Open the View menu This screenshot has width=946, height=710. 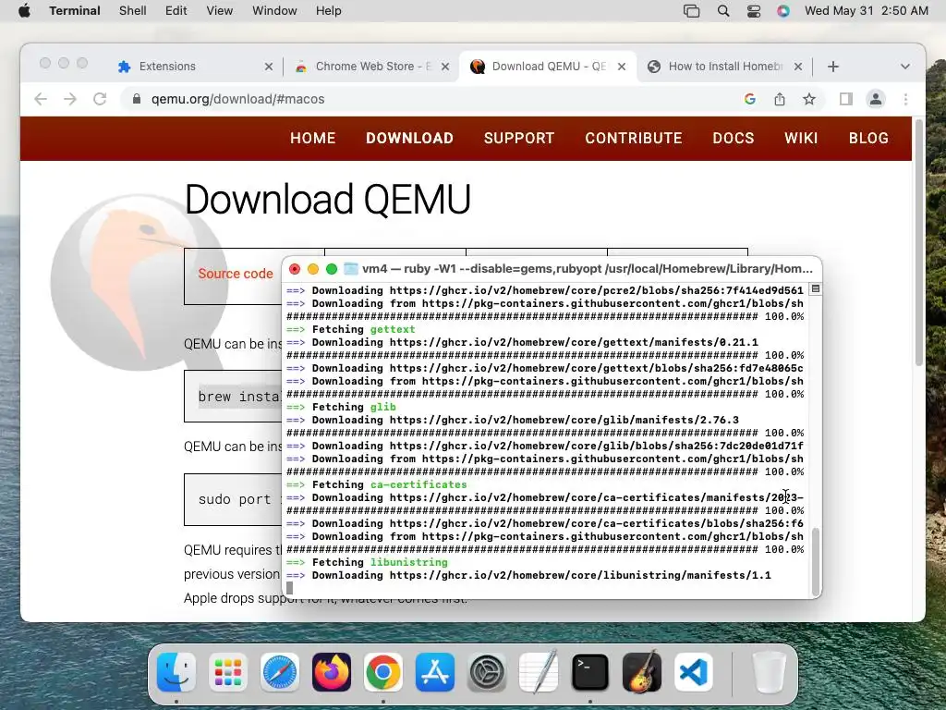coord(220,11)
